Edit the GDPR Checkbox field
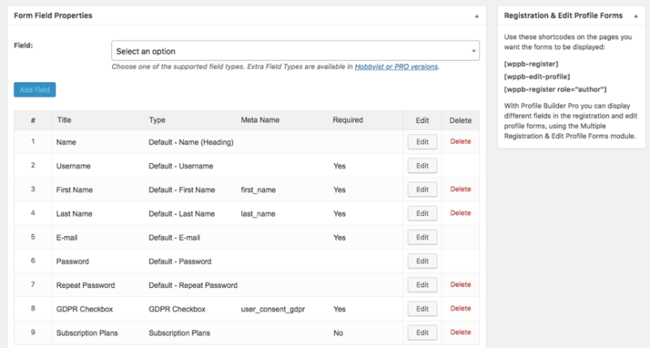650x348 pixels. pos(422,308)
